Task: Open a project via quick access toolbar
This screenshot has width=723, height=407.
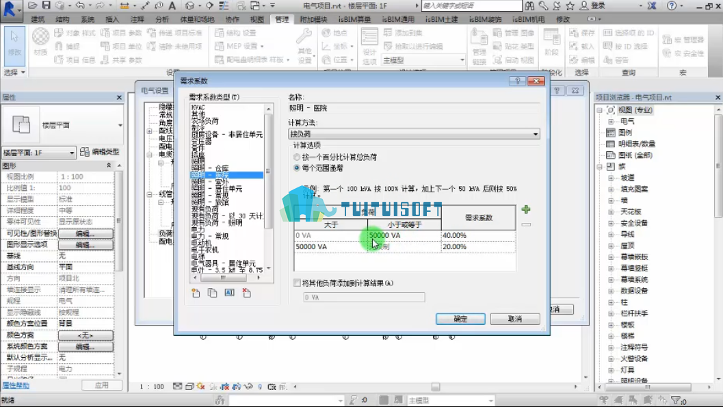Action: pyautogui.click(x=32, y=5)
